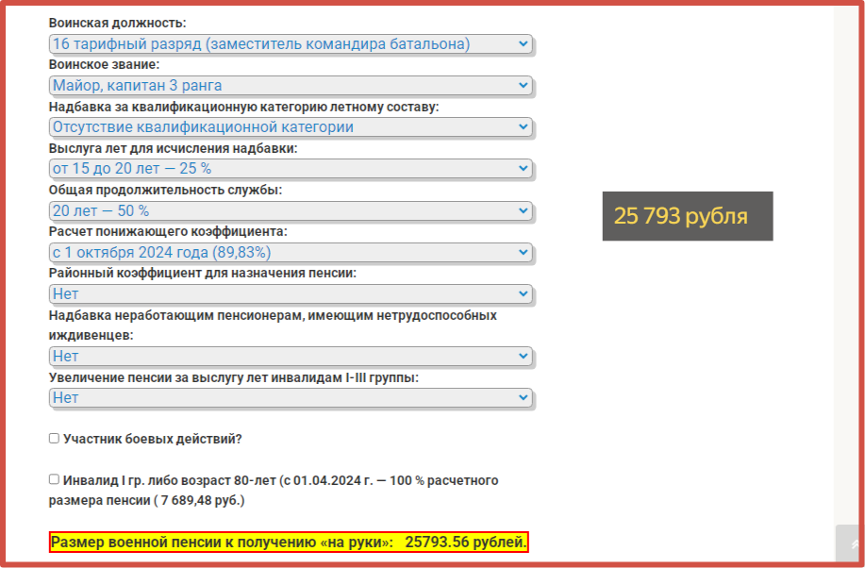Click the Общая продолжительность службы label
865x568 pixels.
165,190
